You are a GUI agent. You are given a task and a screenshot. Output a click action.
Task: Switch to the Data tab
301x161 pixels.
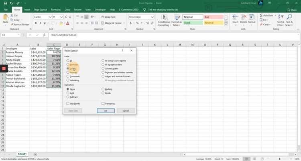tap(67, 10)
